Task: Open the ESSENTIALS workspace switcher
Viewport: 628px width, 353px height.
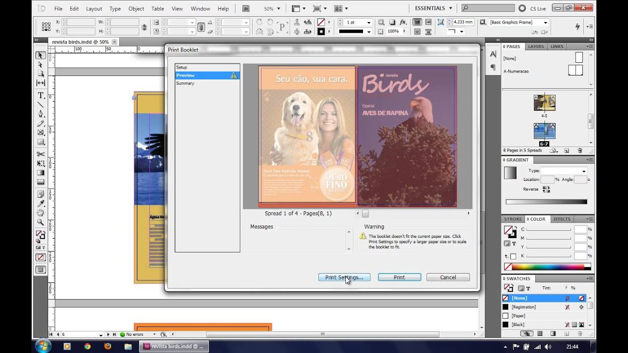Action: point(434,8)
